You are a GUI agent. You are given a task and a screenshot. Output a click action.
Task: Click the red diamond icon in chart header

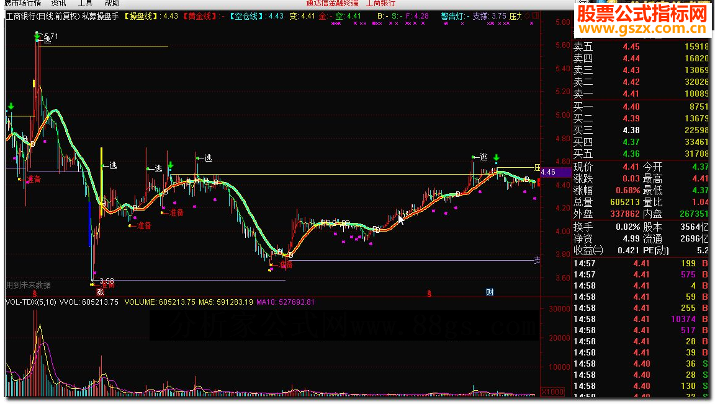tap(528, 16)
